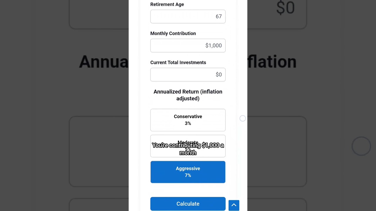Click the Retirement Age label
The image size is (376, 211).
point(167,4)
